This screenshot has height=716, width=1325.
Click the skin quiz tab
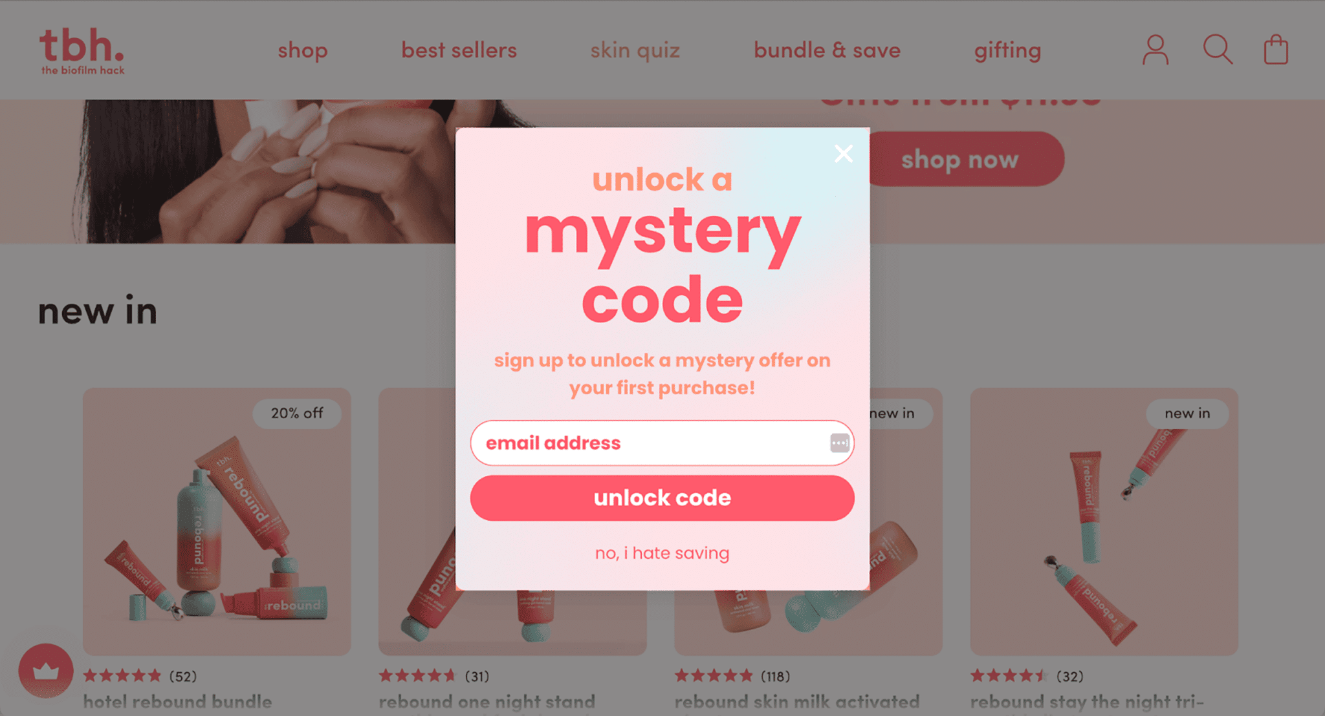pyautogui.click(x=635, y=49)
